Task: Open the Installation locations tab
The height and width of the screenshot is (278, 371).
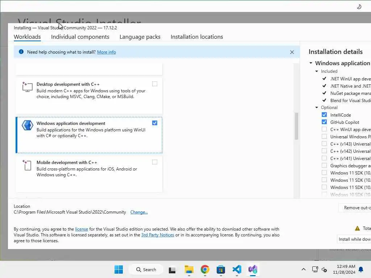Action: [197, 37]
